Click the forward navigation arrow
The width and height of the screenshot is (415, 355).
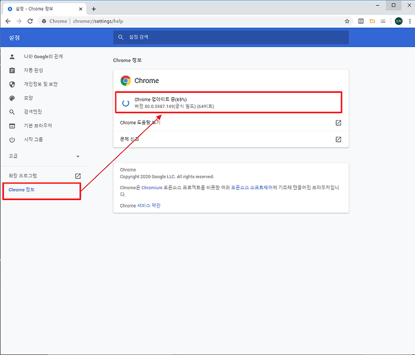coord(19,21)
